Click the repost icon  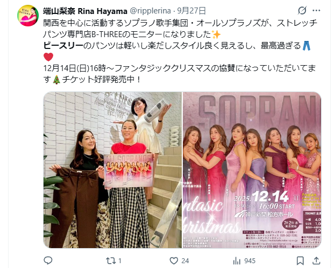click(110, 260)
